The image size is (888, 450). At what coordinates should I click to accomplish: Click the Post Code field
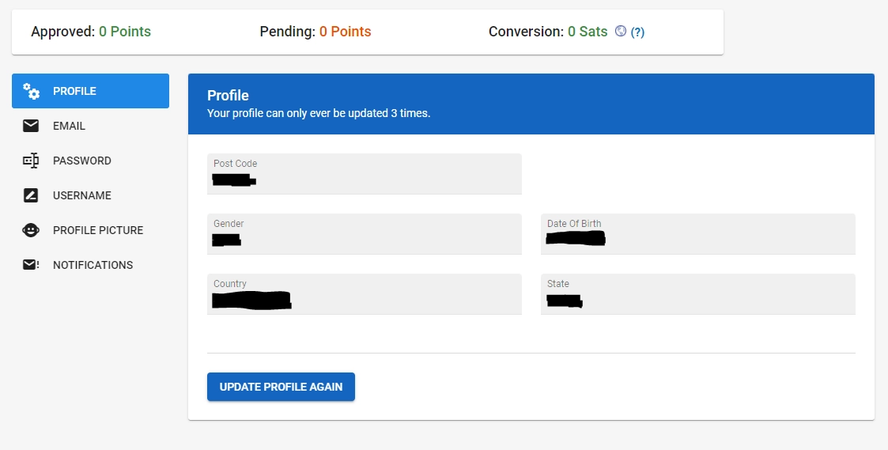(364, 174)
